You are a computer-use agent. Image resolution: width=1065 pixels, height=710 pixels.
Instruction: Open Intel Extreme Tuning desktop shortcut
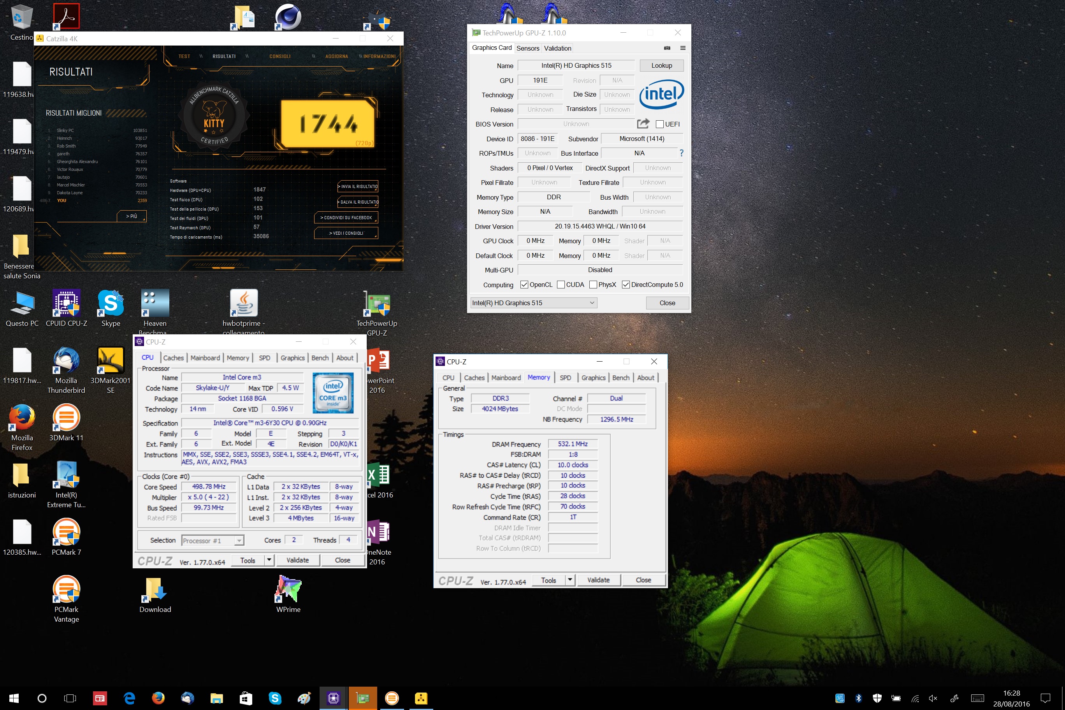click(x=66, y=484)
